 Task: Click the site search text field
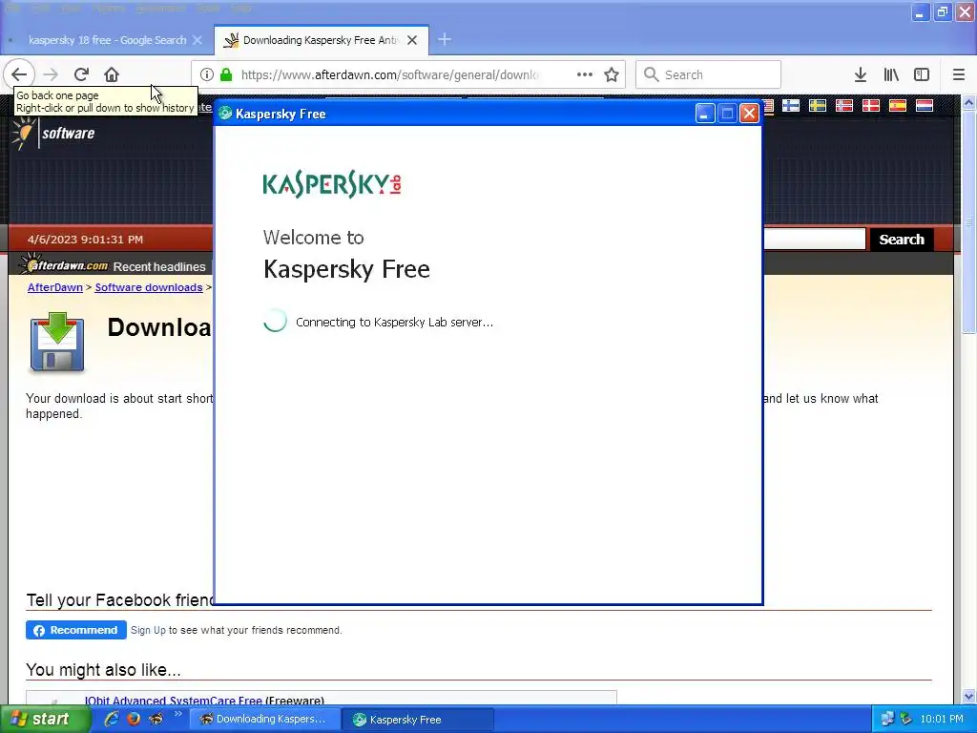point(815,240)
